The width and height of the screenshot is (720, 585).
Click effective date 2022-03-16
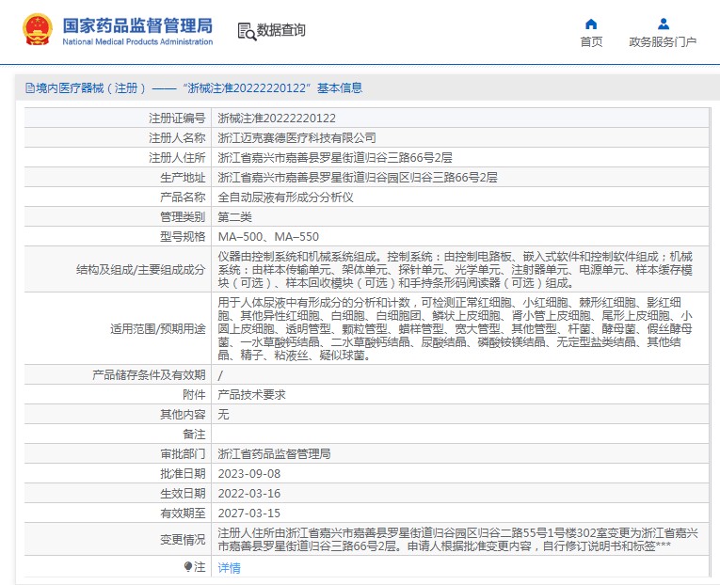point(248,493)
